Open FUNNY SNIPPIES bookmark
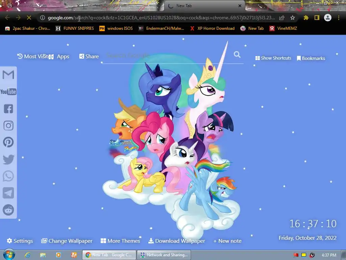This screenshot has height=260, width=346. [x=75, y=28]
